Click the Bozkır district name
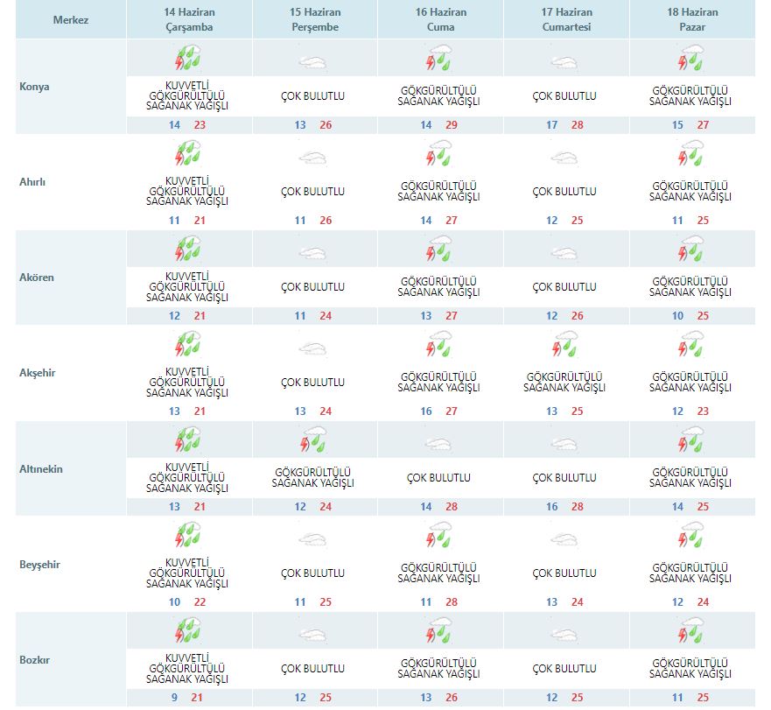The height and width of the screenshot is (710, 771). coord(35,659)
